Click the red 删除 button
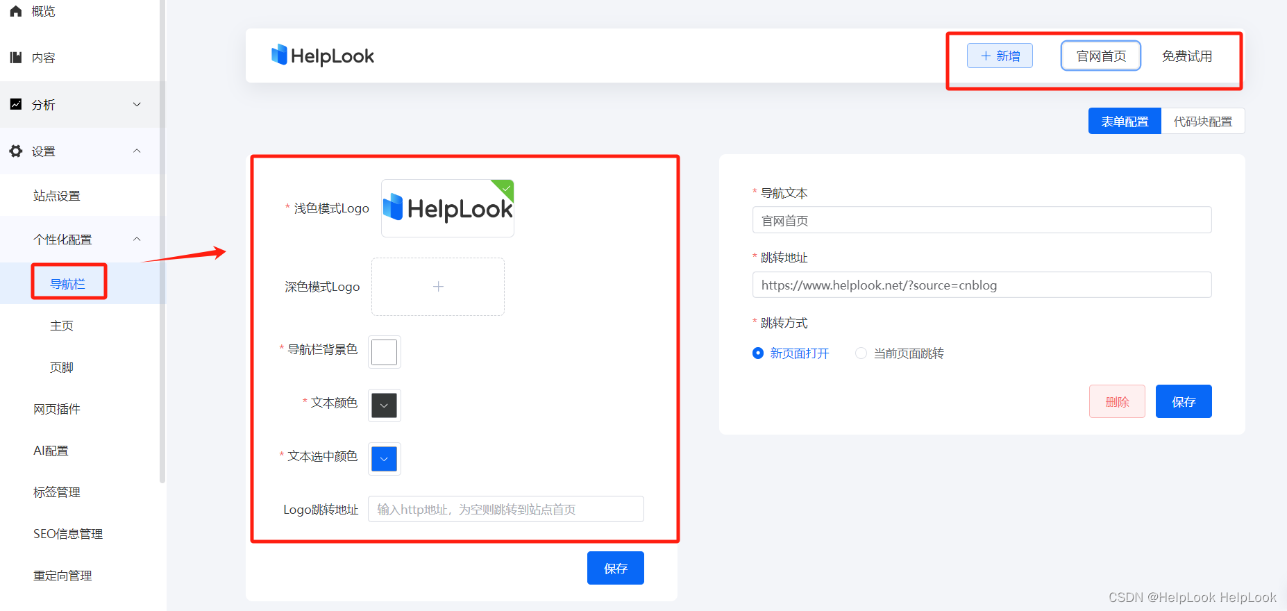The image size is (1287, 611). click(x=1117, y=401)
